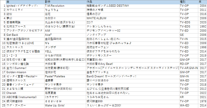This screenshot has width=207, height=108.
Task: Click the cell '語りべ少女ほのか'
Action: 133,81
